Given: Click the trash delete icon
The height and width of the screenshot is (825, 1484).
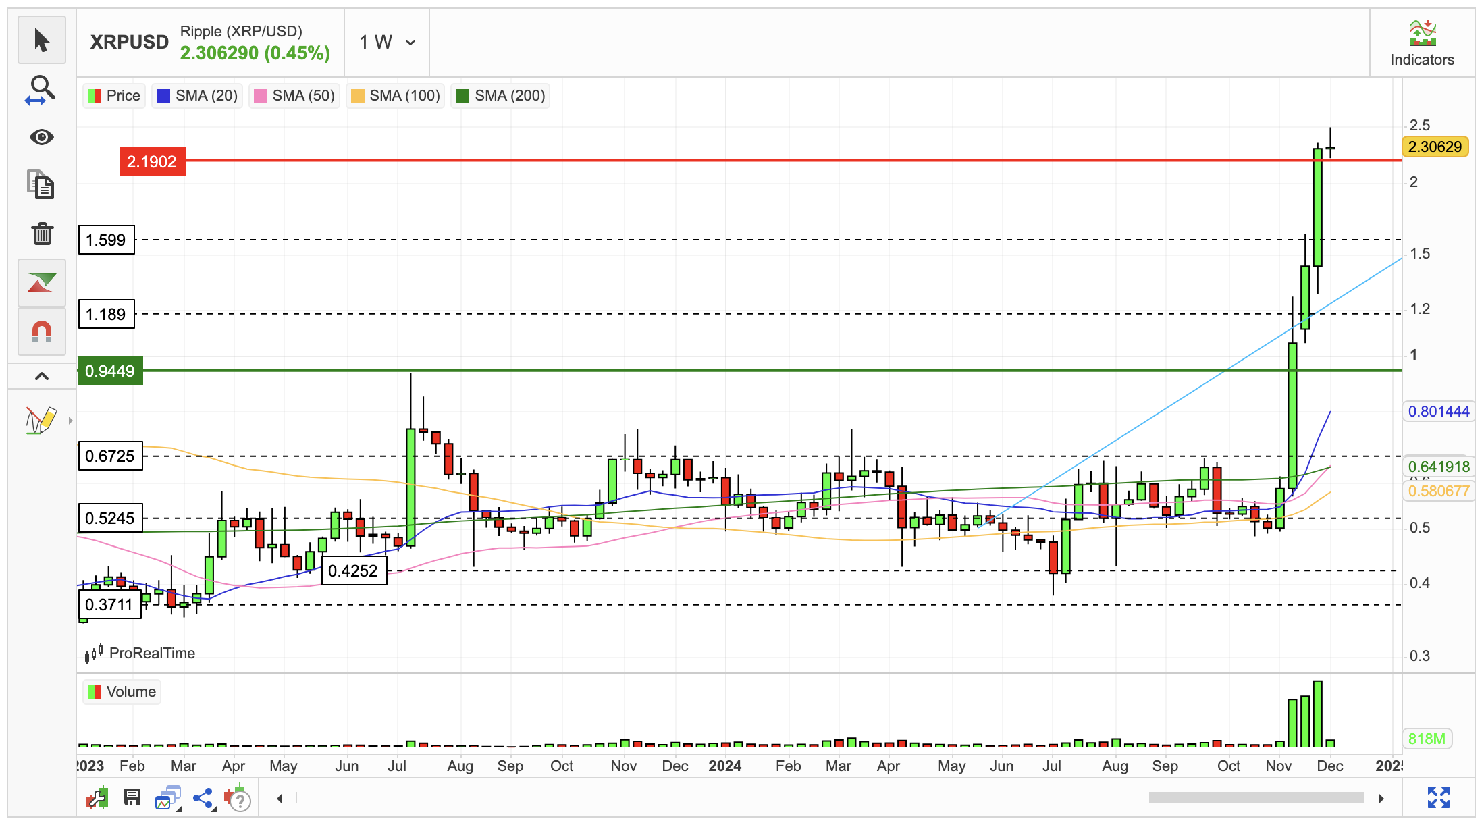Looking at the screenshot, I should [42, 234].
